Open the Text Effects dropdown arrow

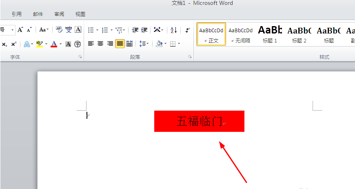pyautogui.click(x=32, y=44)
